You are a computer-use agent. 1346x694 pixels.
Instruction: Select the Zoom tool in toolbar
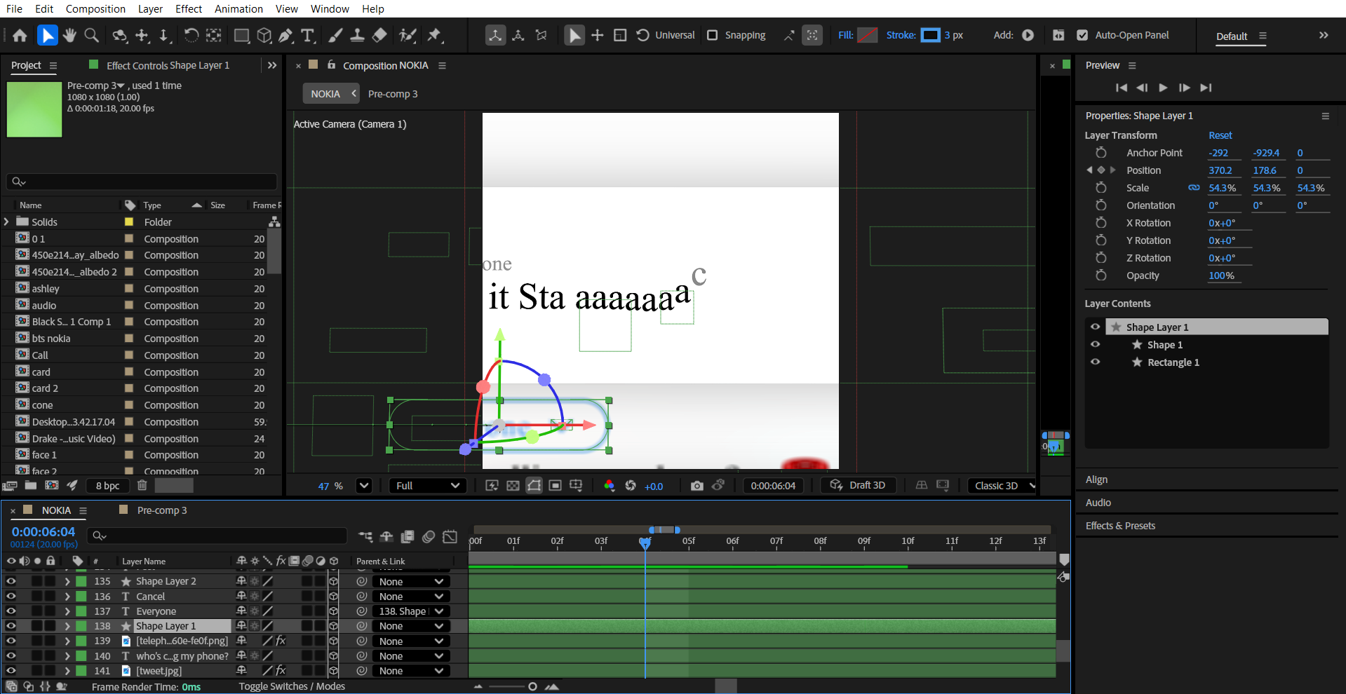coord(91,35)
